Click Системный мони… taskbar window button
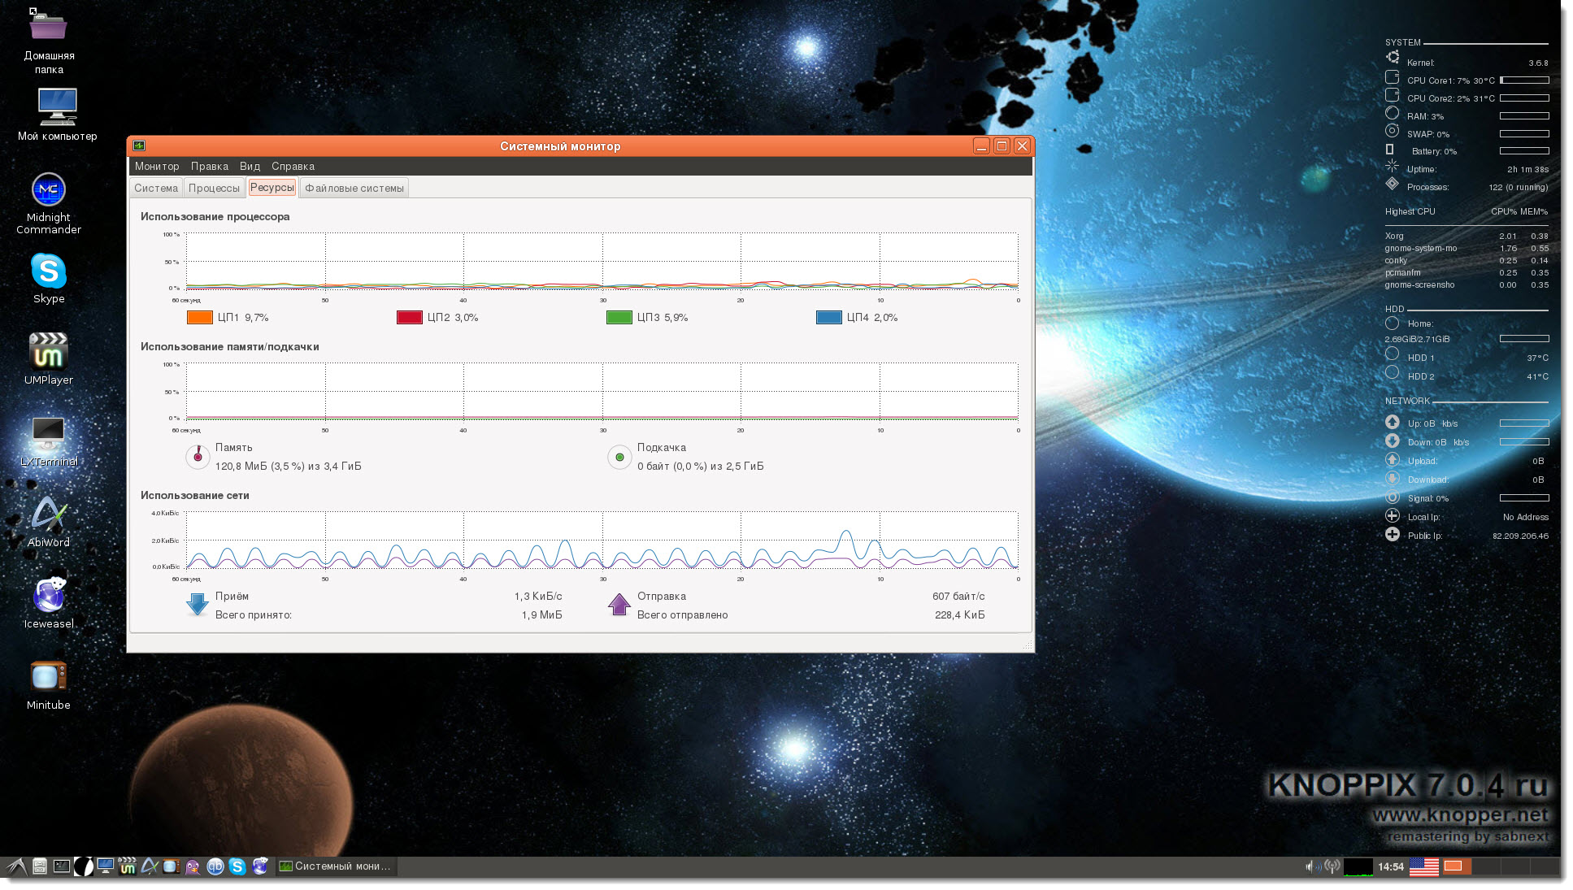 point(336,866)
